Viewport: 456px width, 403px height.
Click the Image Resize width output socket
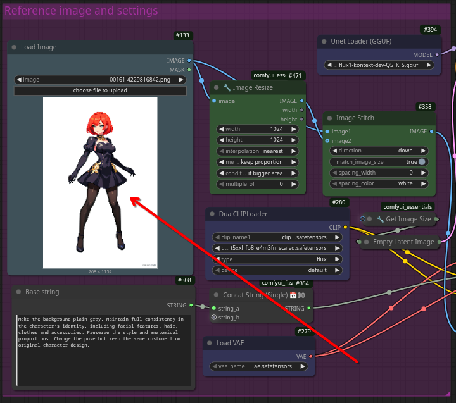point(301,110)
